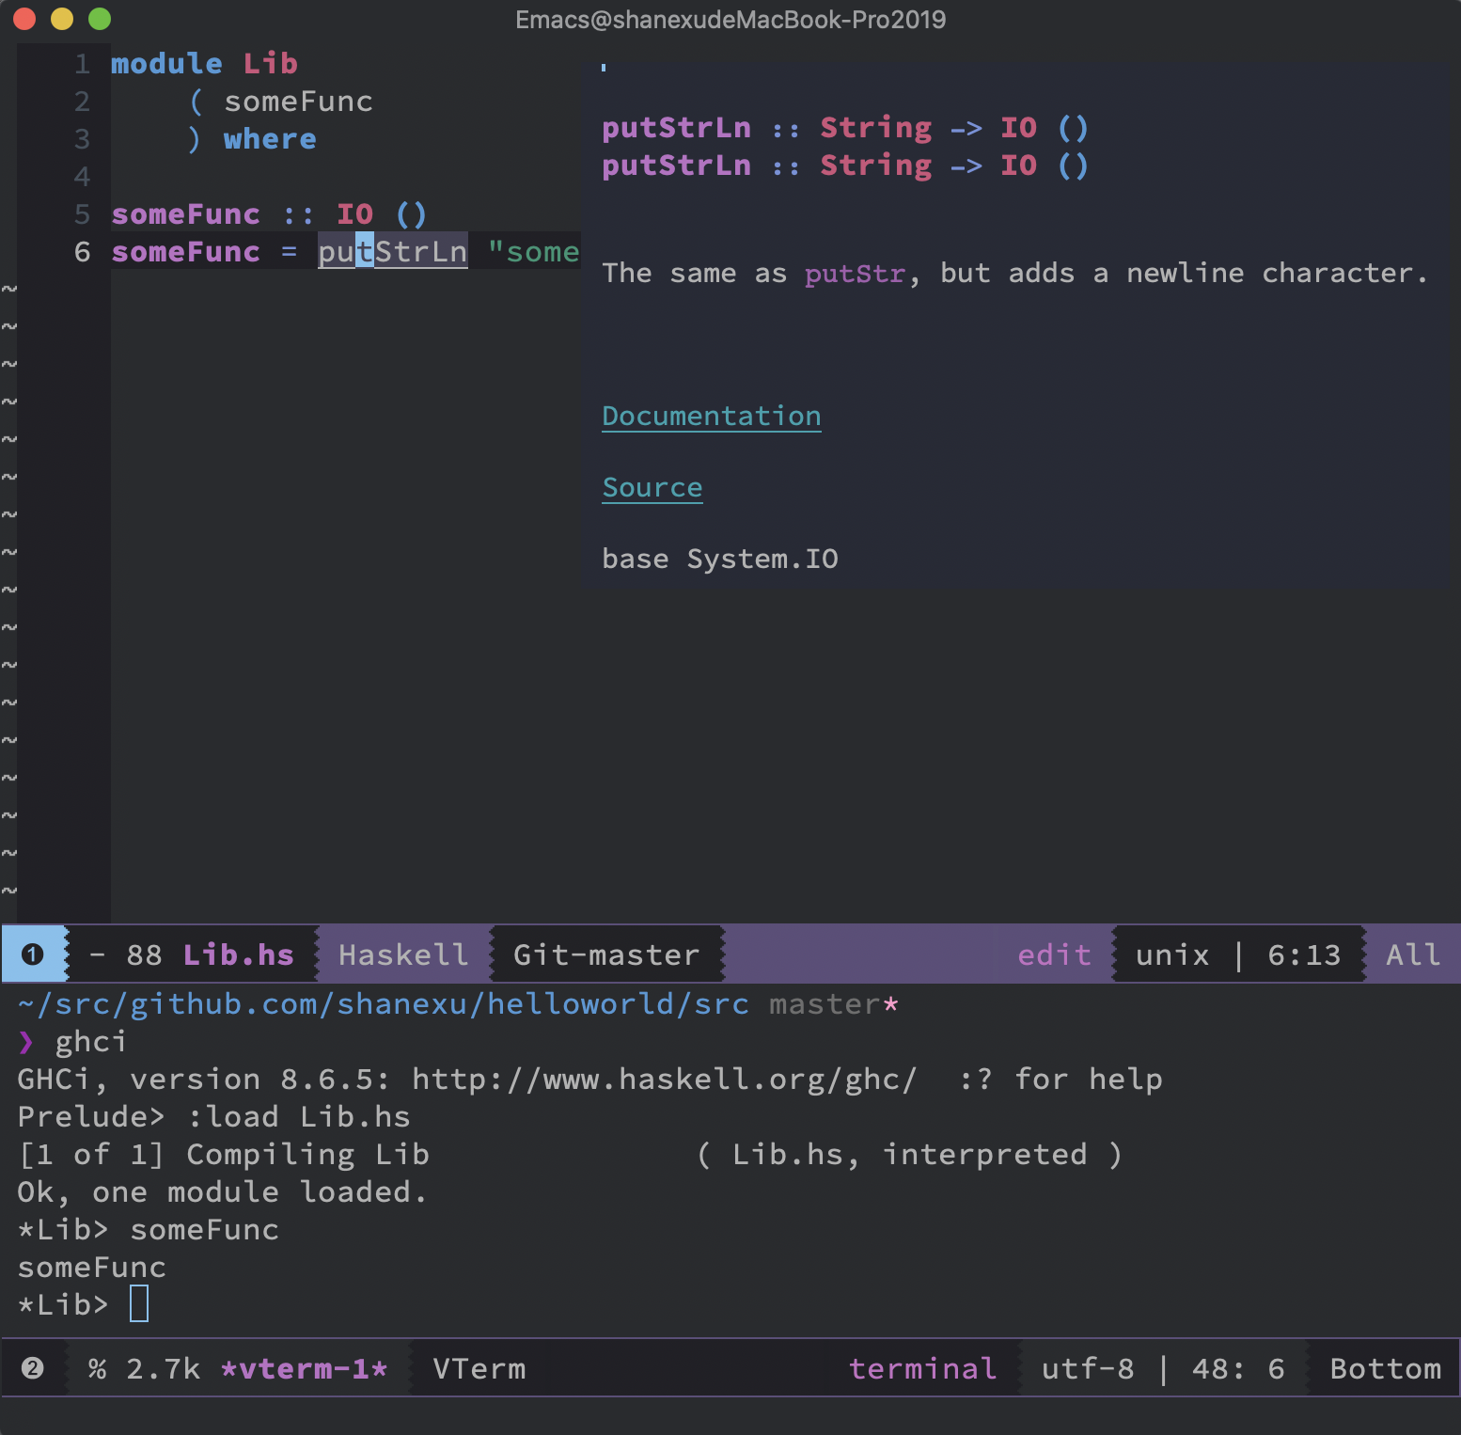Viewport: 1461px width, 1435px height.
Task: Click line number 5 in the gutter
Action: 83,214
